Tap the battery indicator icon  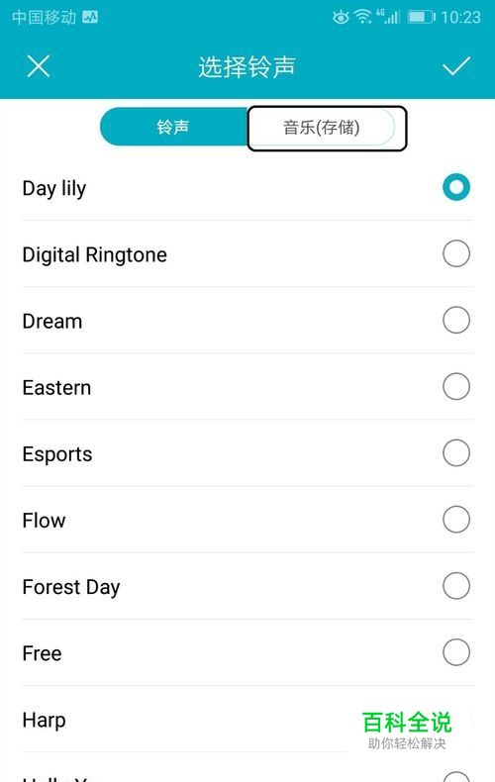(422, 18)
